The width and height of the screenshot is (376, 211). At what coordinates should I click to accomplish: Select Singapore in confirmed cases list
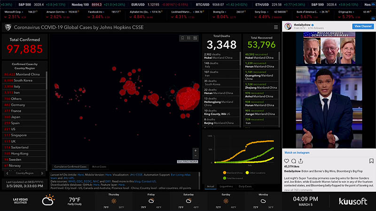tap(24, 135)
